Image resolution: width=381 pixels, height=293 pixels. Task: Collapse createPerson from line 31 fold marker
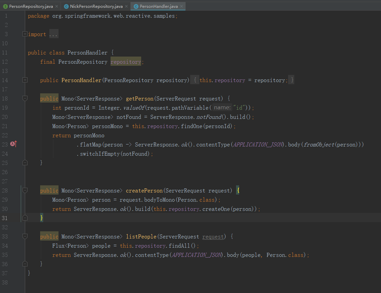click(25, 218)
